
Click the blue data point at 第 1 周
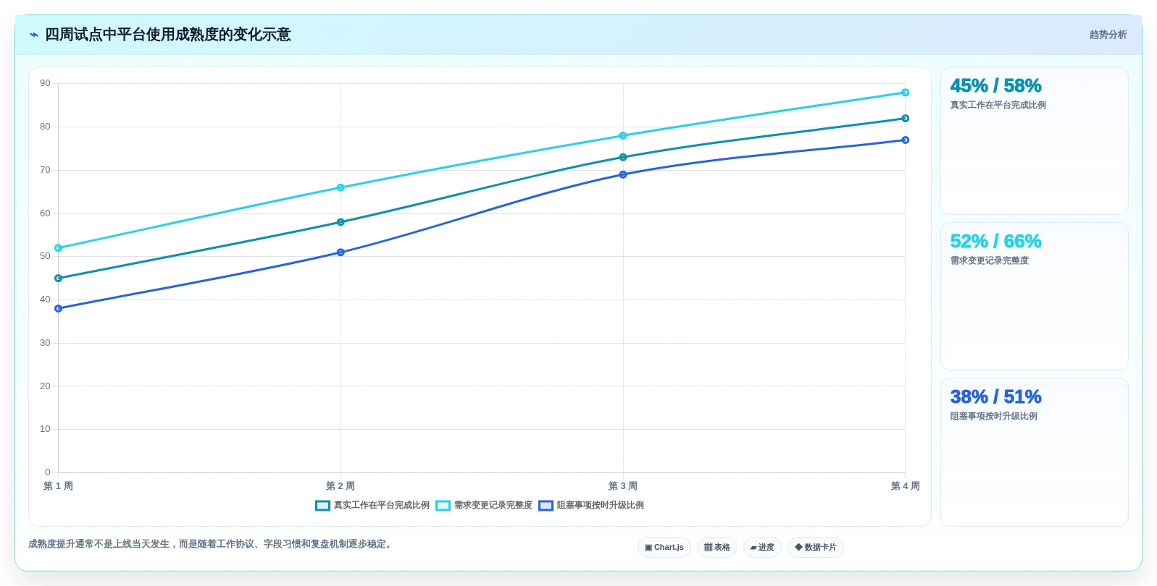pyautogui.click(x=59, y=309)
